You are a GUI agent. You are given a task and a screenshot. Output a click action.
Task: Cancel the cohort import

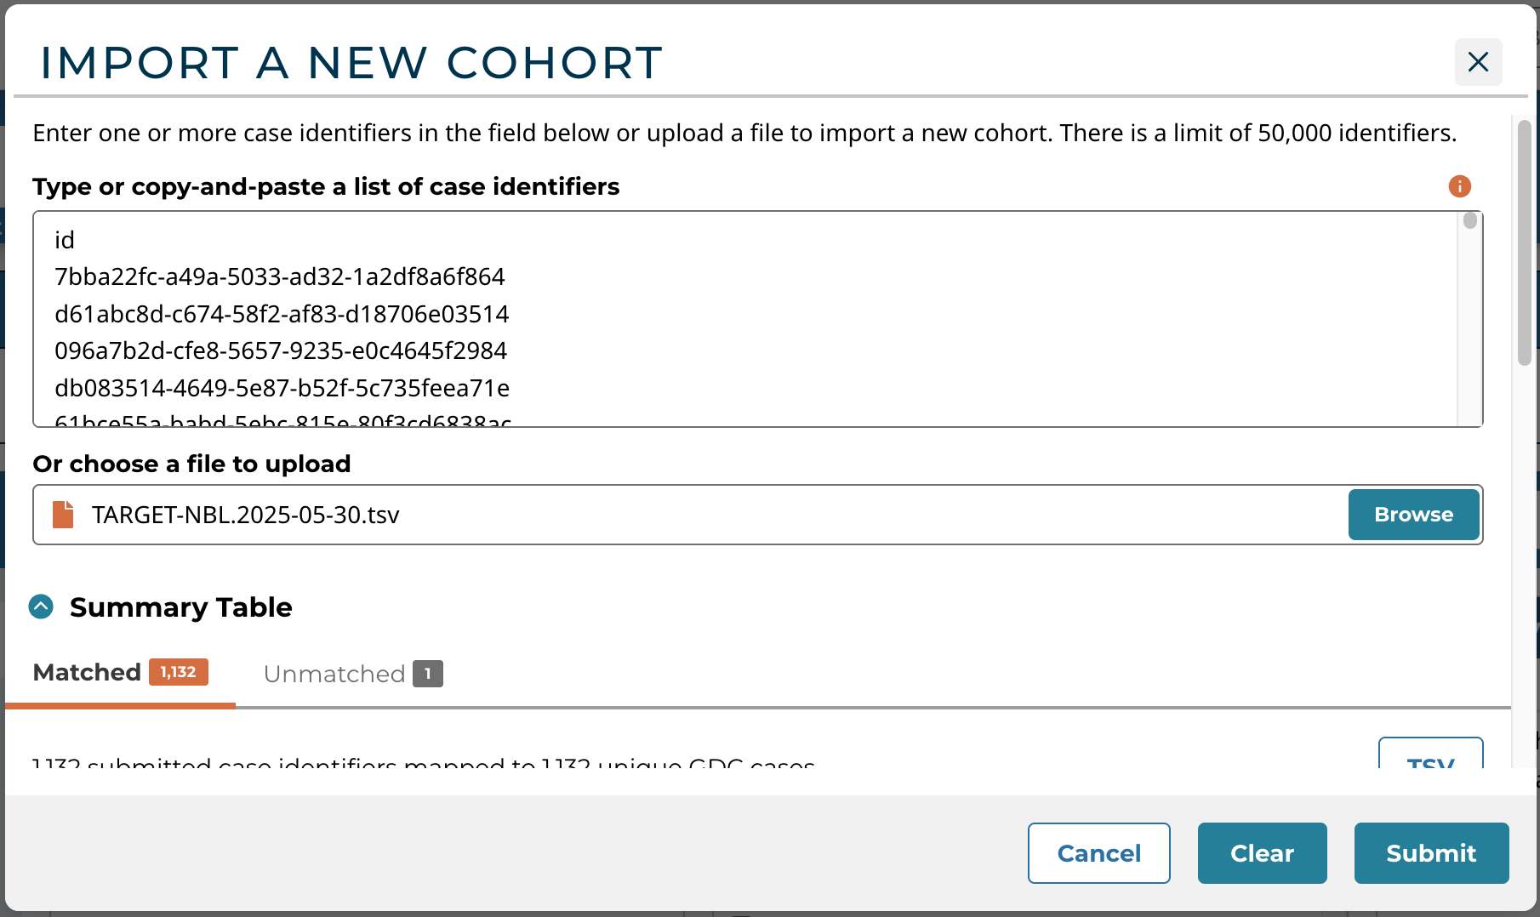tap(1098, 853)
